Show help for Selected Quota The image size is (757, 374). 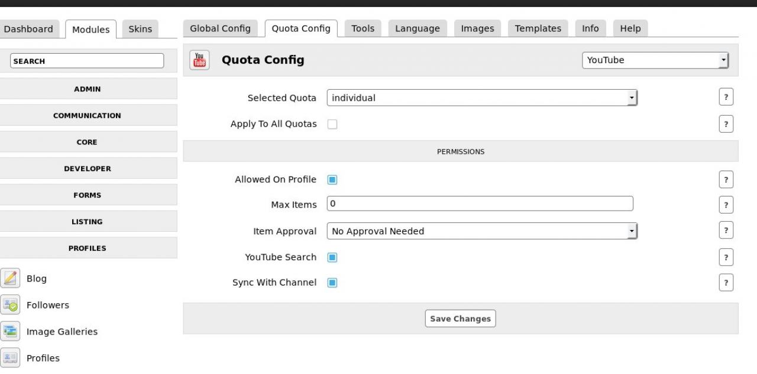coord(726,98)
